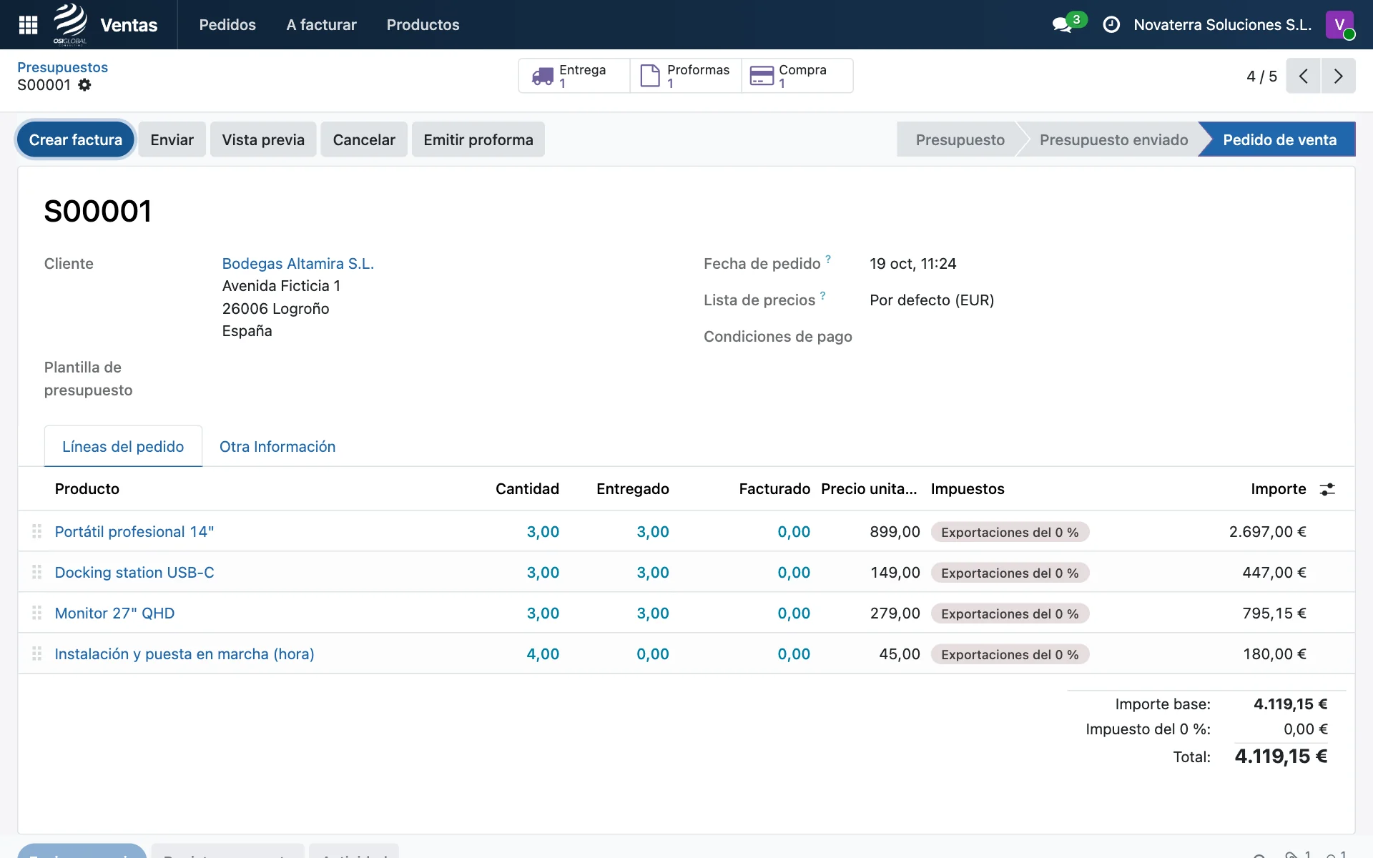The width and height of the screenshot is (1373, 858).
Task: Sort by the Importe column header
Action: point(1278,488)
